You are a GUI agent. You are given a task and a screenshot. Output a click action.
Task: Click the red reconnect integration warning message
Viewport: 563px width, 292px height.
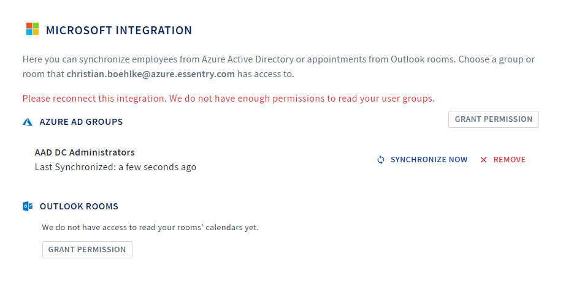[x=228, y=99]
